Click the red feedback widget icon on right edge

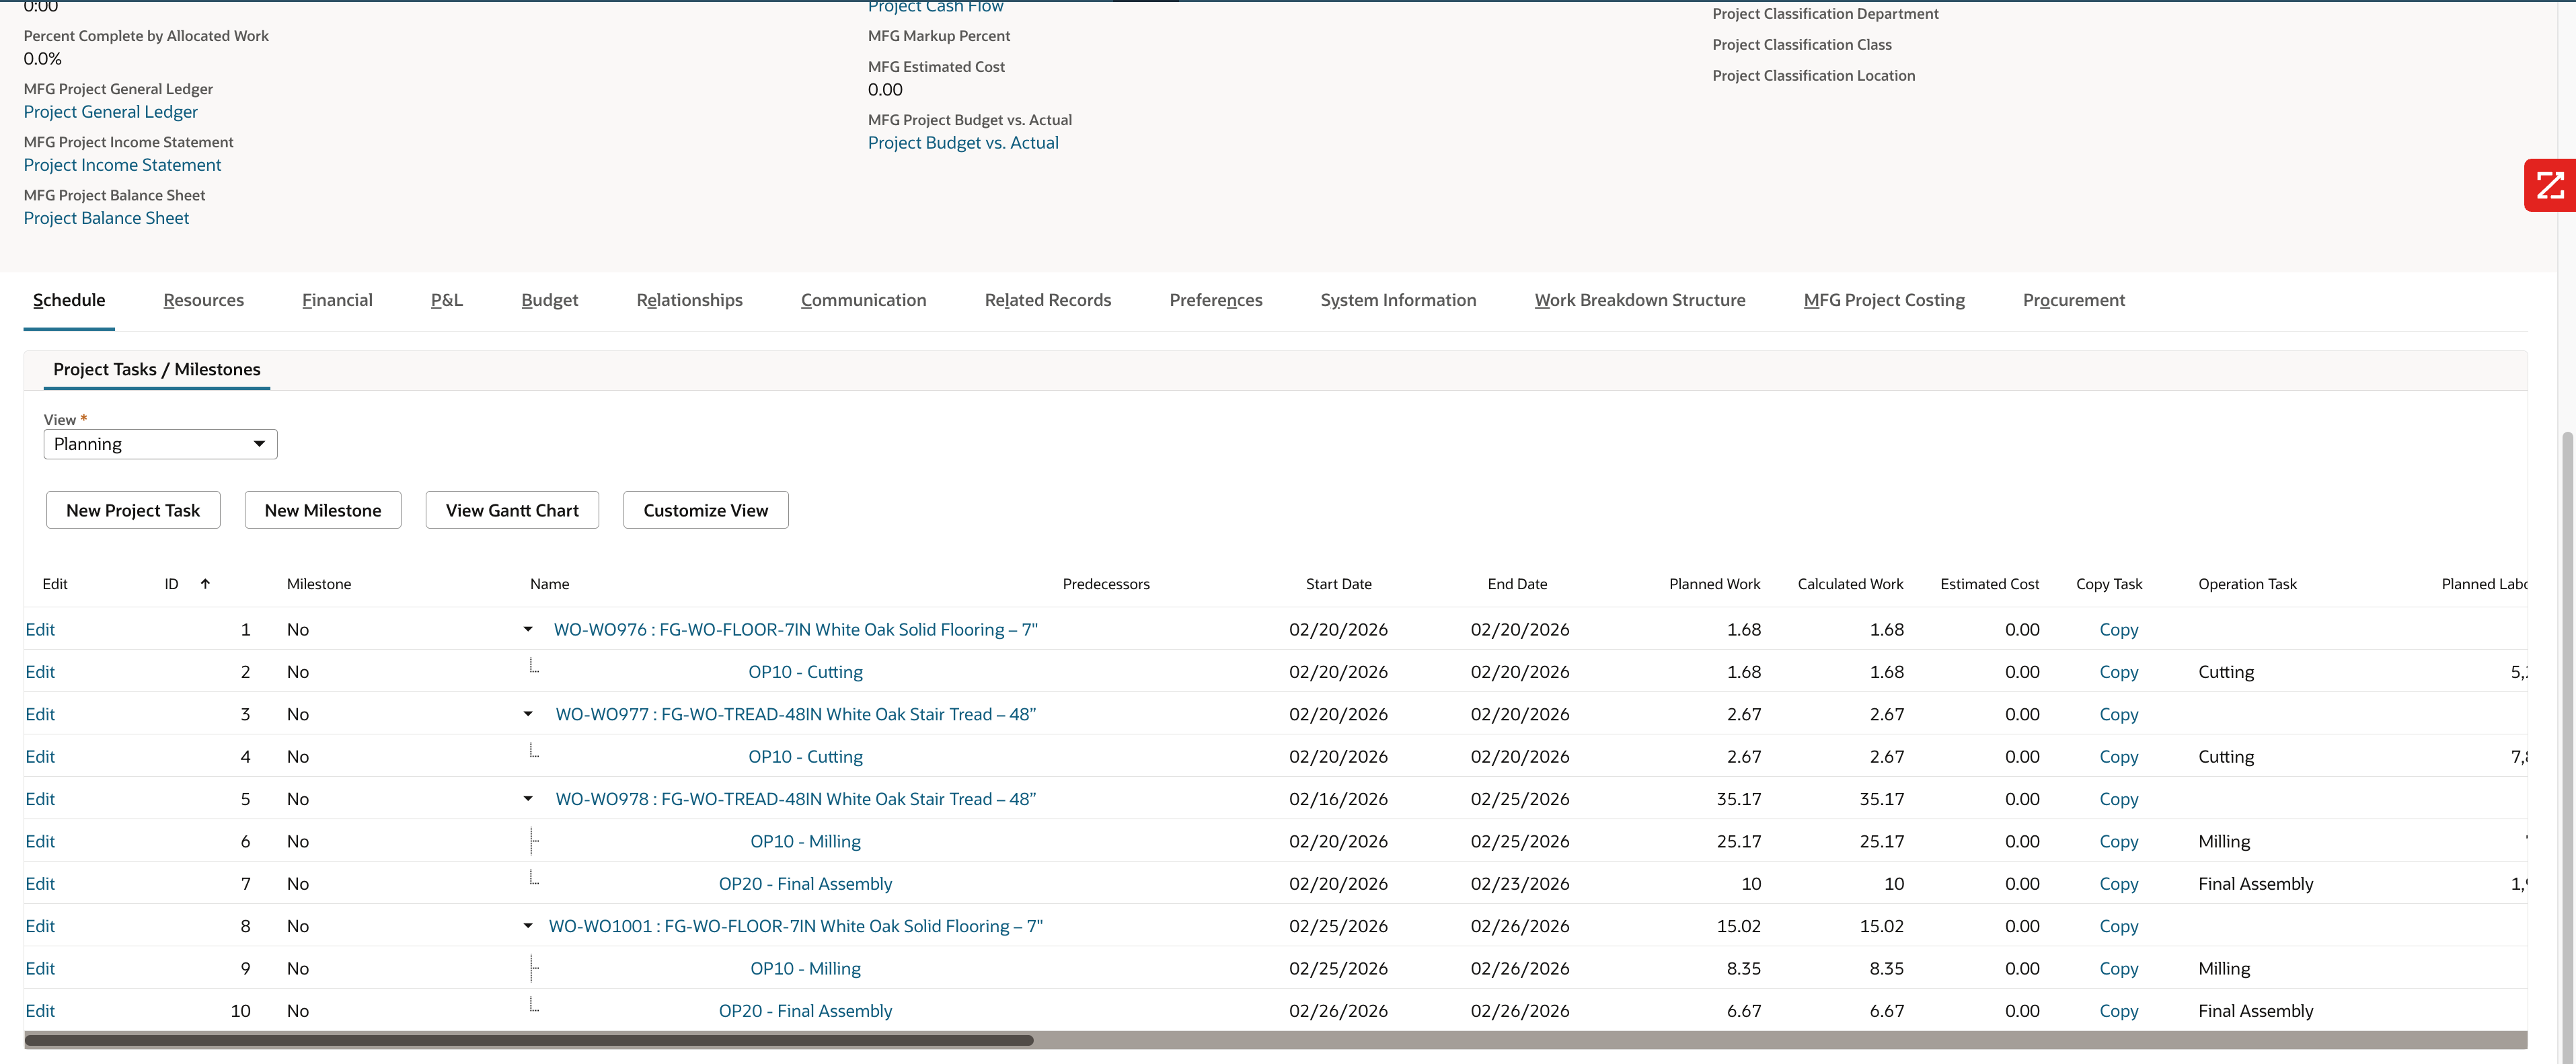2550,185
